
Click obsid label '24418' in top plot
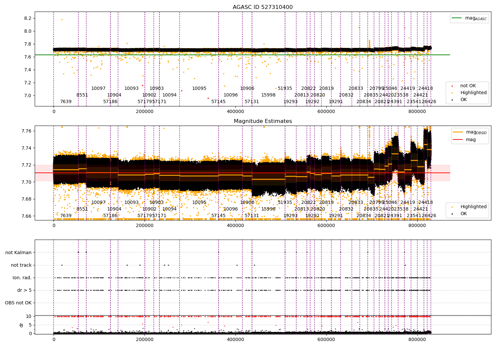(426, 88)
